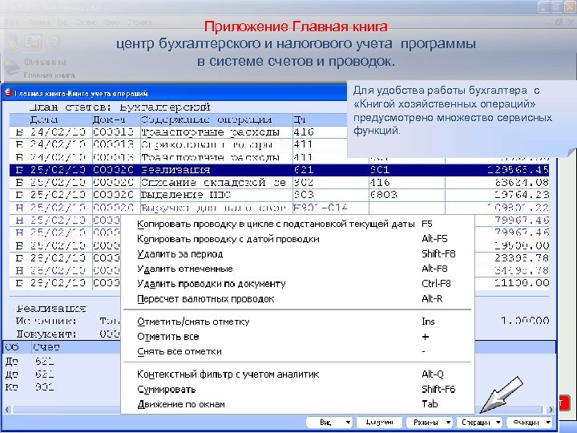Open the 'Вид' dropdown button at the bottom
The height and width of the screenshot is (433, 577).
coord(329,423)
